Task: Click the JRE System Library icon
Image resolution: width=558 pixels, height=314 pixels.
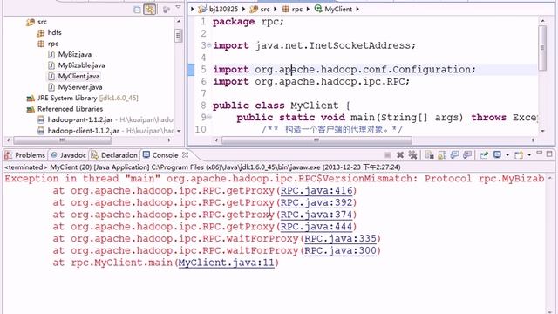Action: 31,98
